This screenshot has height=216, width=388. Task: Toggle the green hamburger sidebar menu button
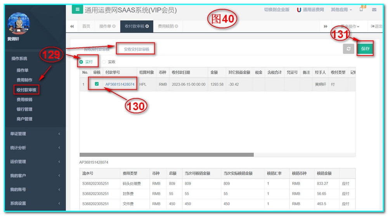click(78, 9)
